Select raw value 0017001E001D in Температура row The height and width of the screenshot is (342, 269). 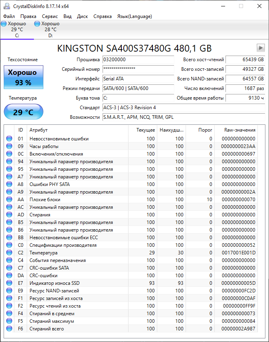click(239, 253)
